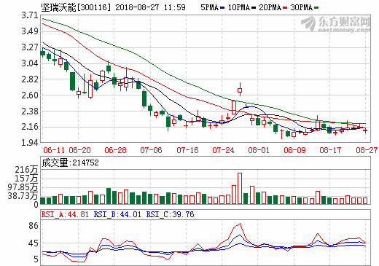Click the 3.04 price axis value
The image size is (379, 266).
30,63
